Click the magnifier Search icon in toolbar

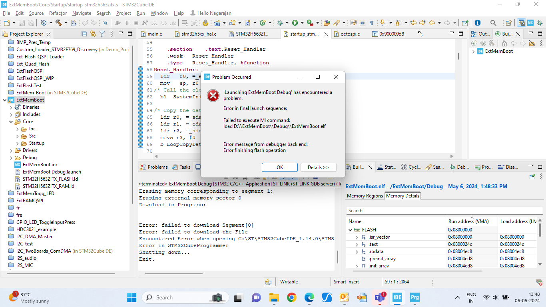click(x=493, y=23)
